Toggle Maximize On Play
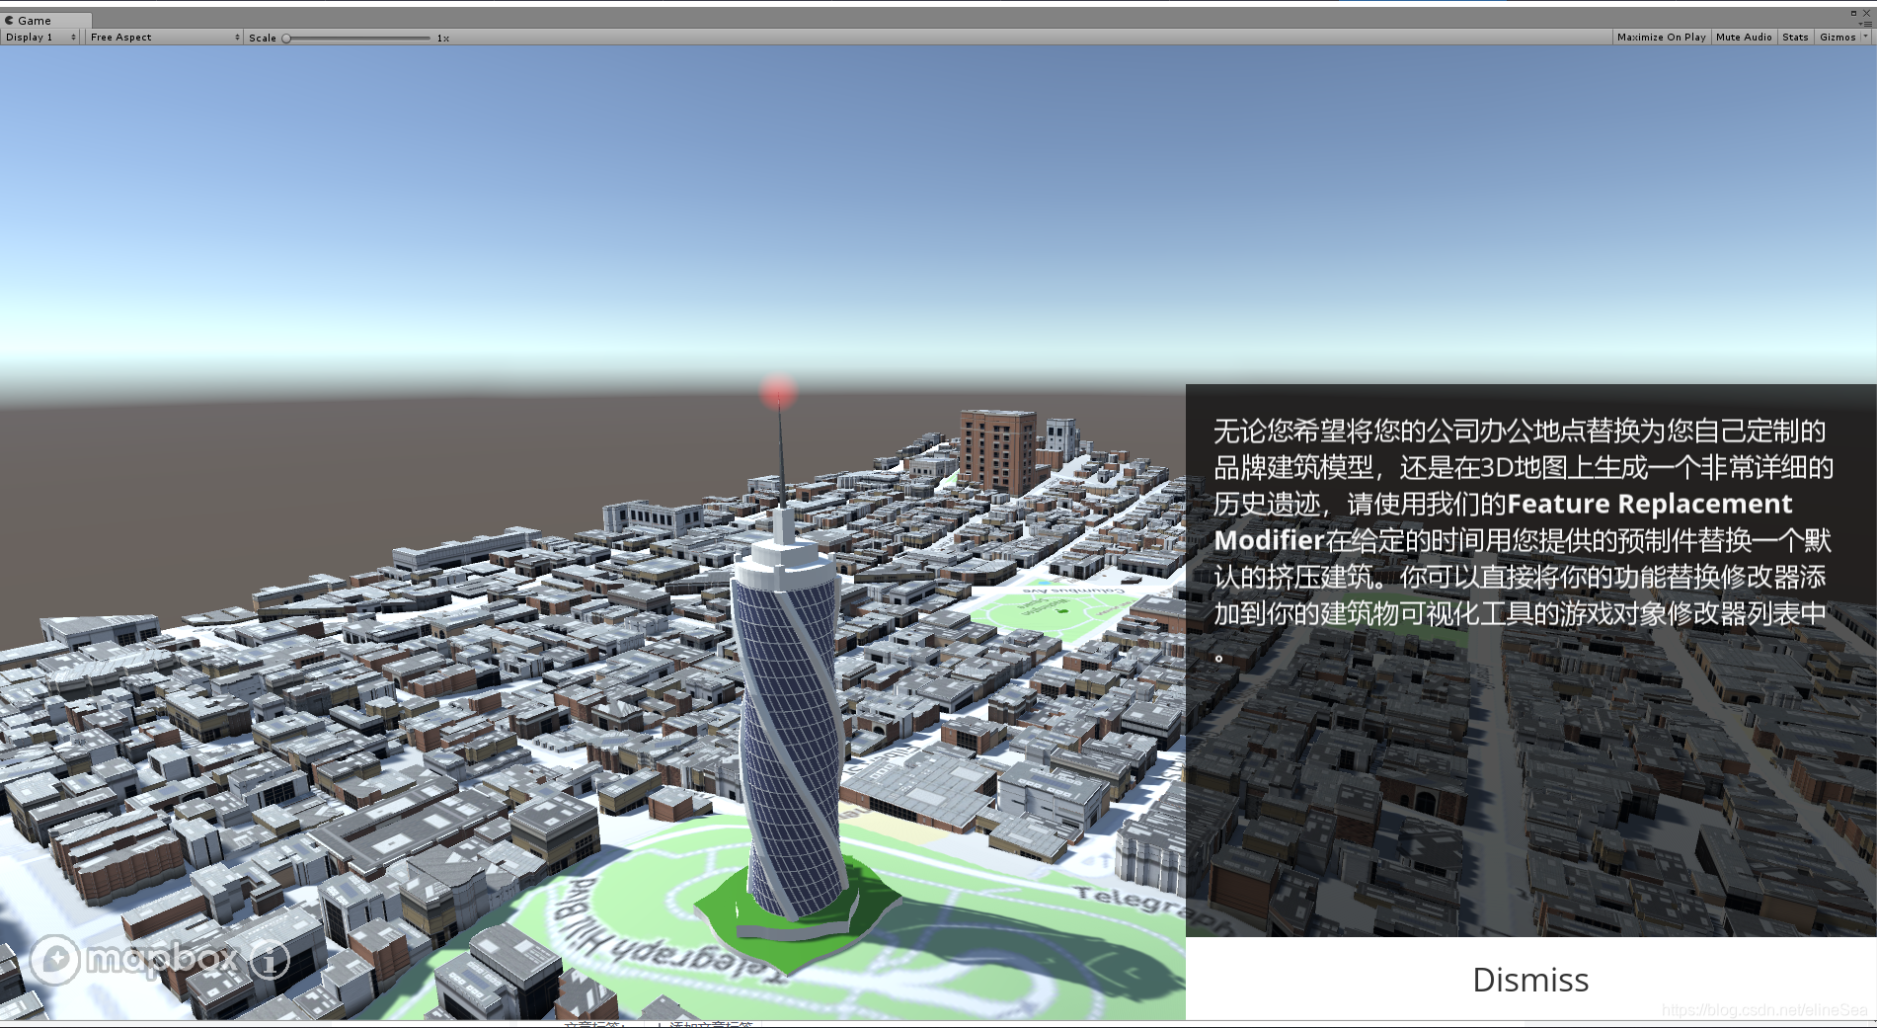 pyautogui.click(x=1661, y=38)
